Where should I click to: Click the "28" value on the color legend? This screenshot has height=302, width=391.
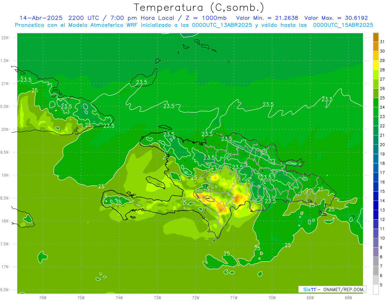coord(382,70)
